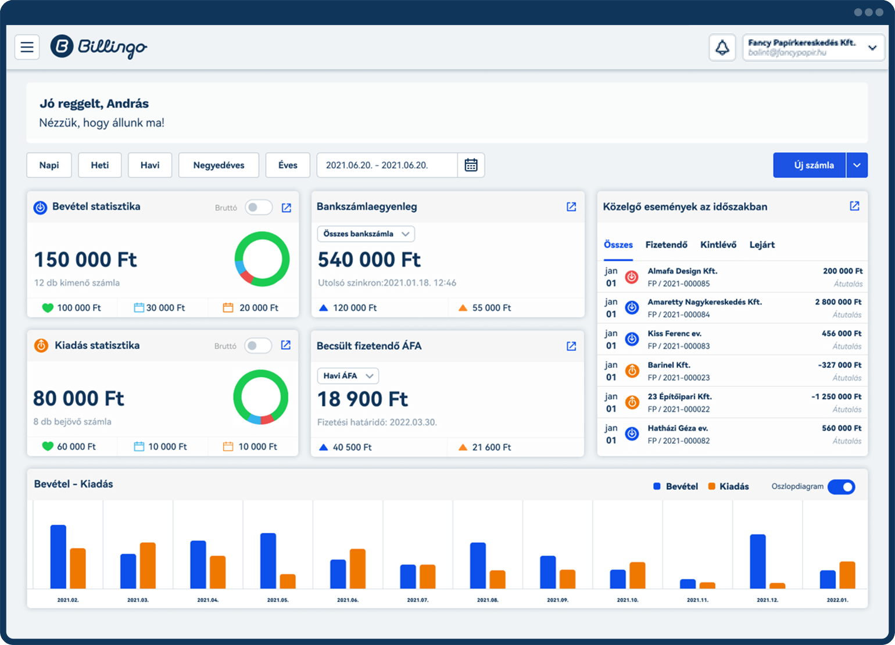Click the orange triangle by 21 600 Ft
The height and width of the screenshot is (645, 895).
463,447
